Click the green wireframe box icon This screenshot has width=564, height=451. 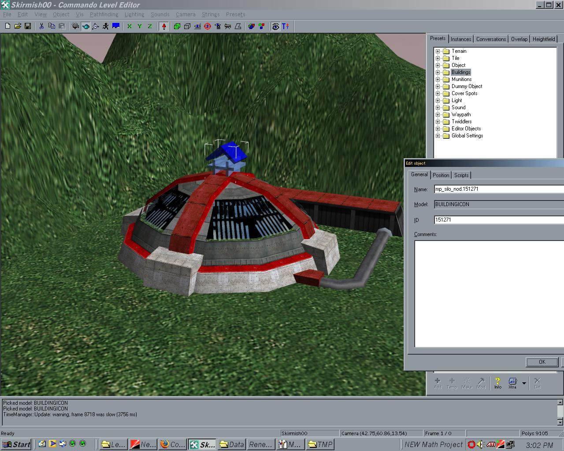click(177, 26)
